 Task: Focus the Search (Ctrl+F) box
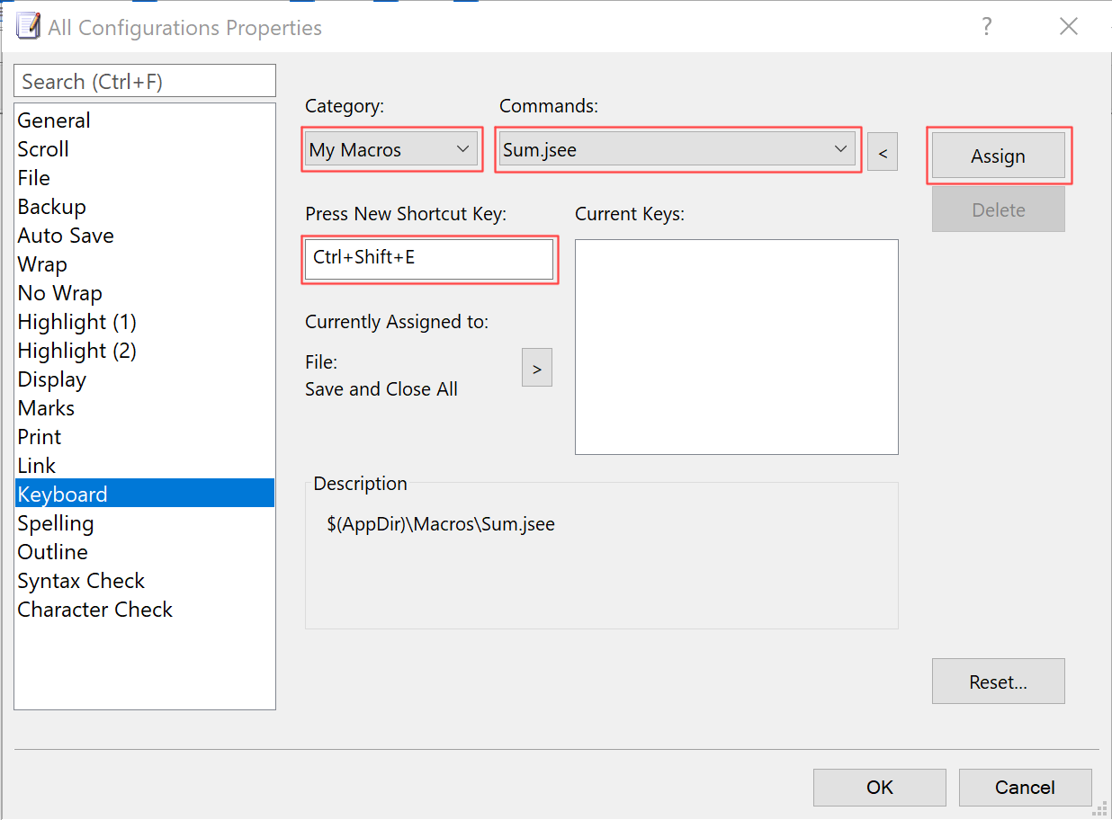[145, 81]
